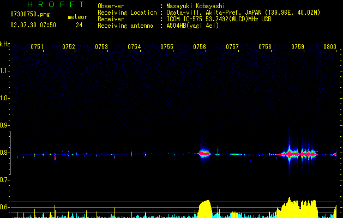Screen dimensions: 343x218
Task: Click the Receiver label
Action: [x=111, y=19]
